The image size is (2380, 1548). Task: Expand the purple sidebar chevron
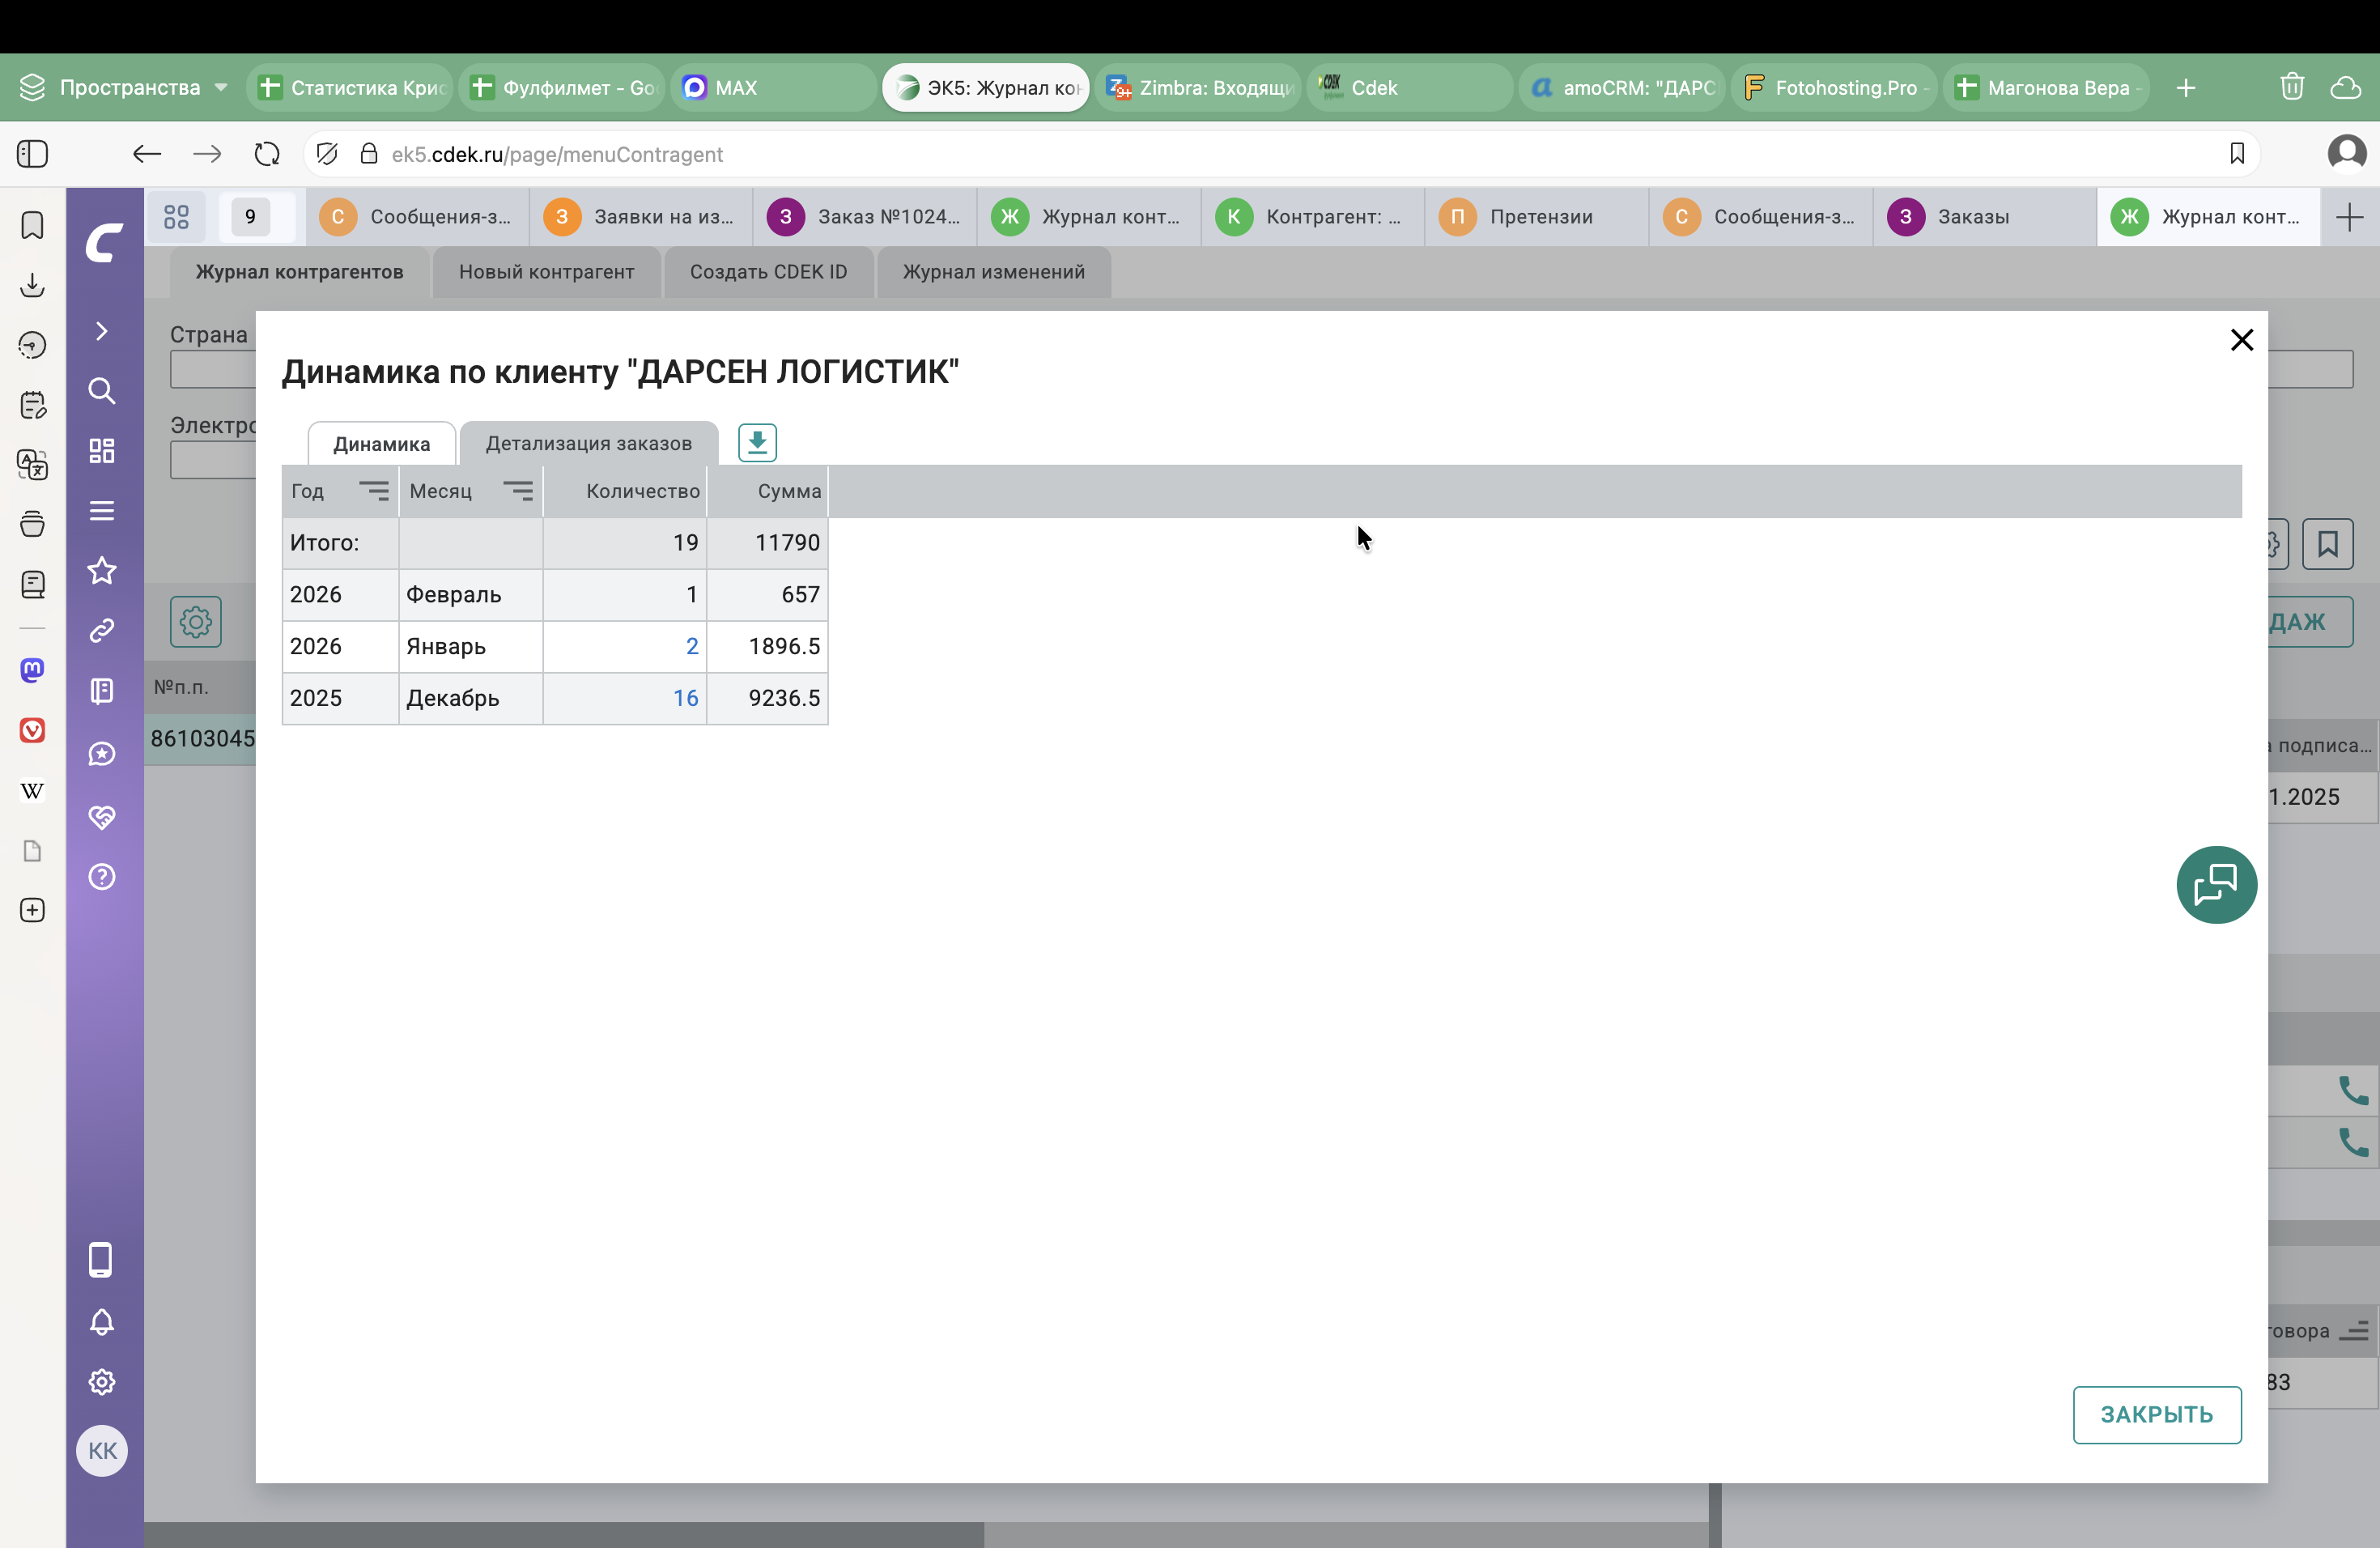(x=102, y=331)
